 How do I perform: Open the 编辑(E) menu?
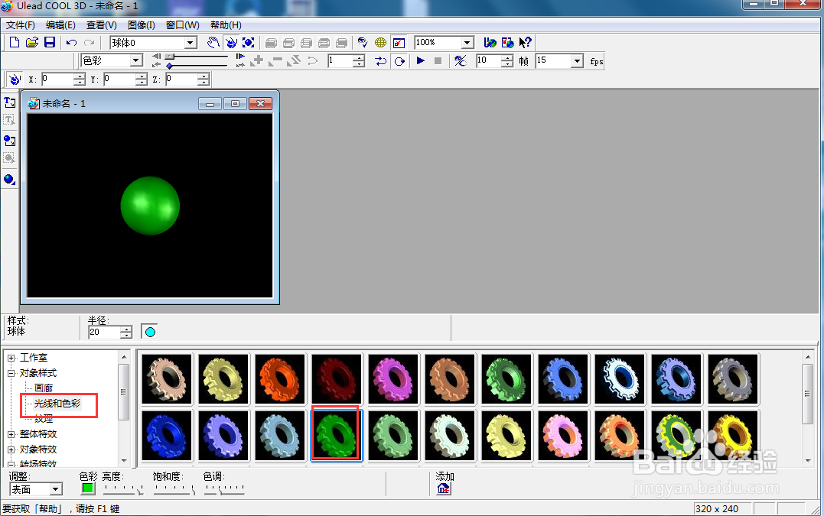(x=60, y=25)
